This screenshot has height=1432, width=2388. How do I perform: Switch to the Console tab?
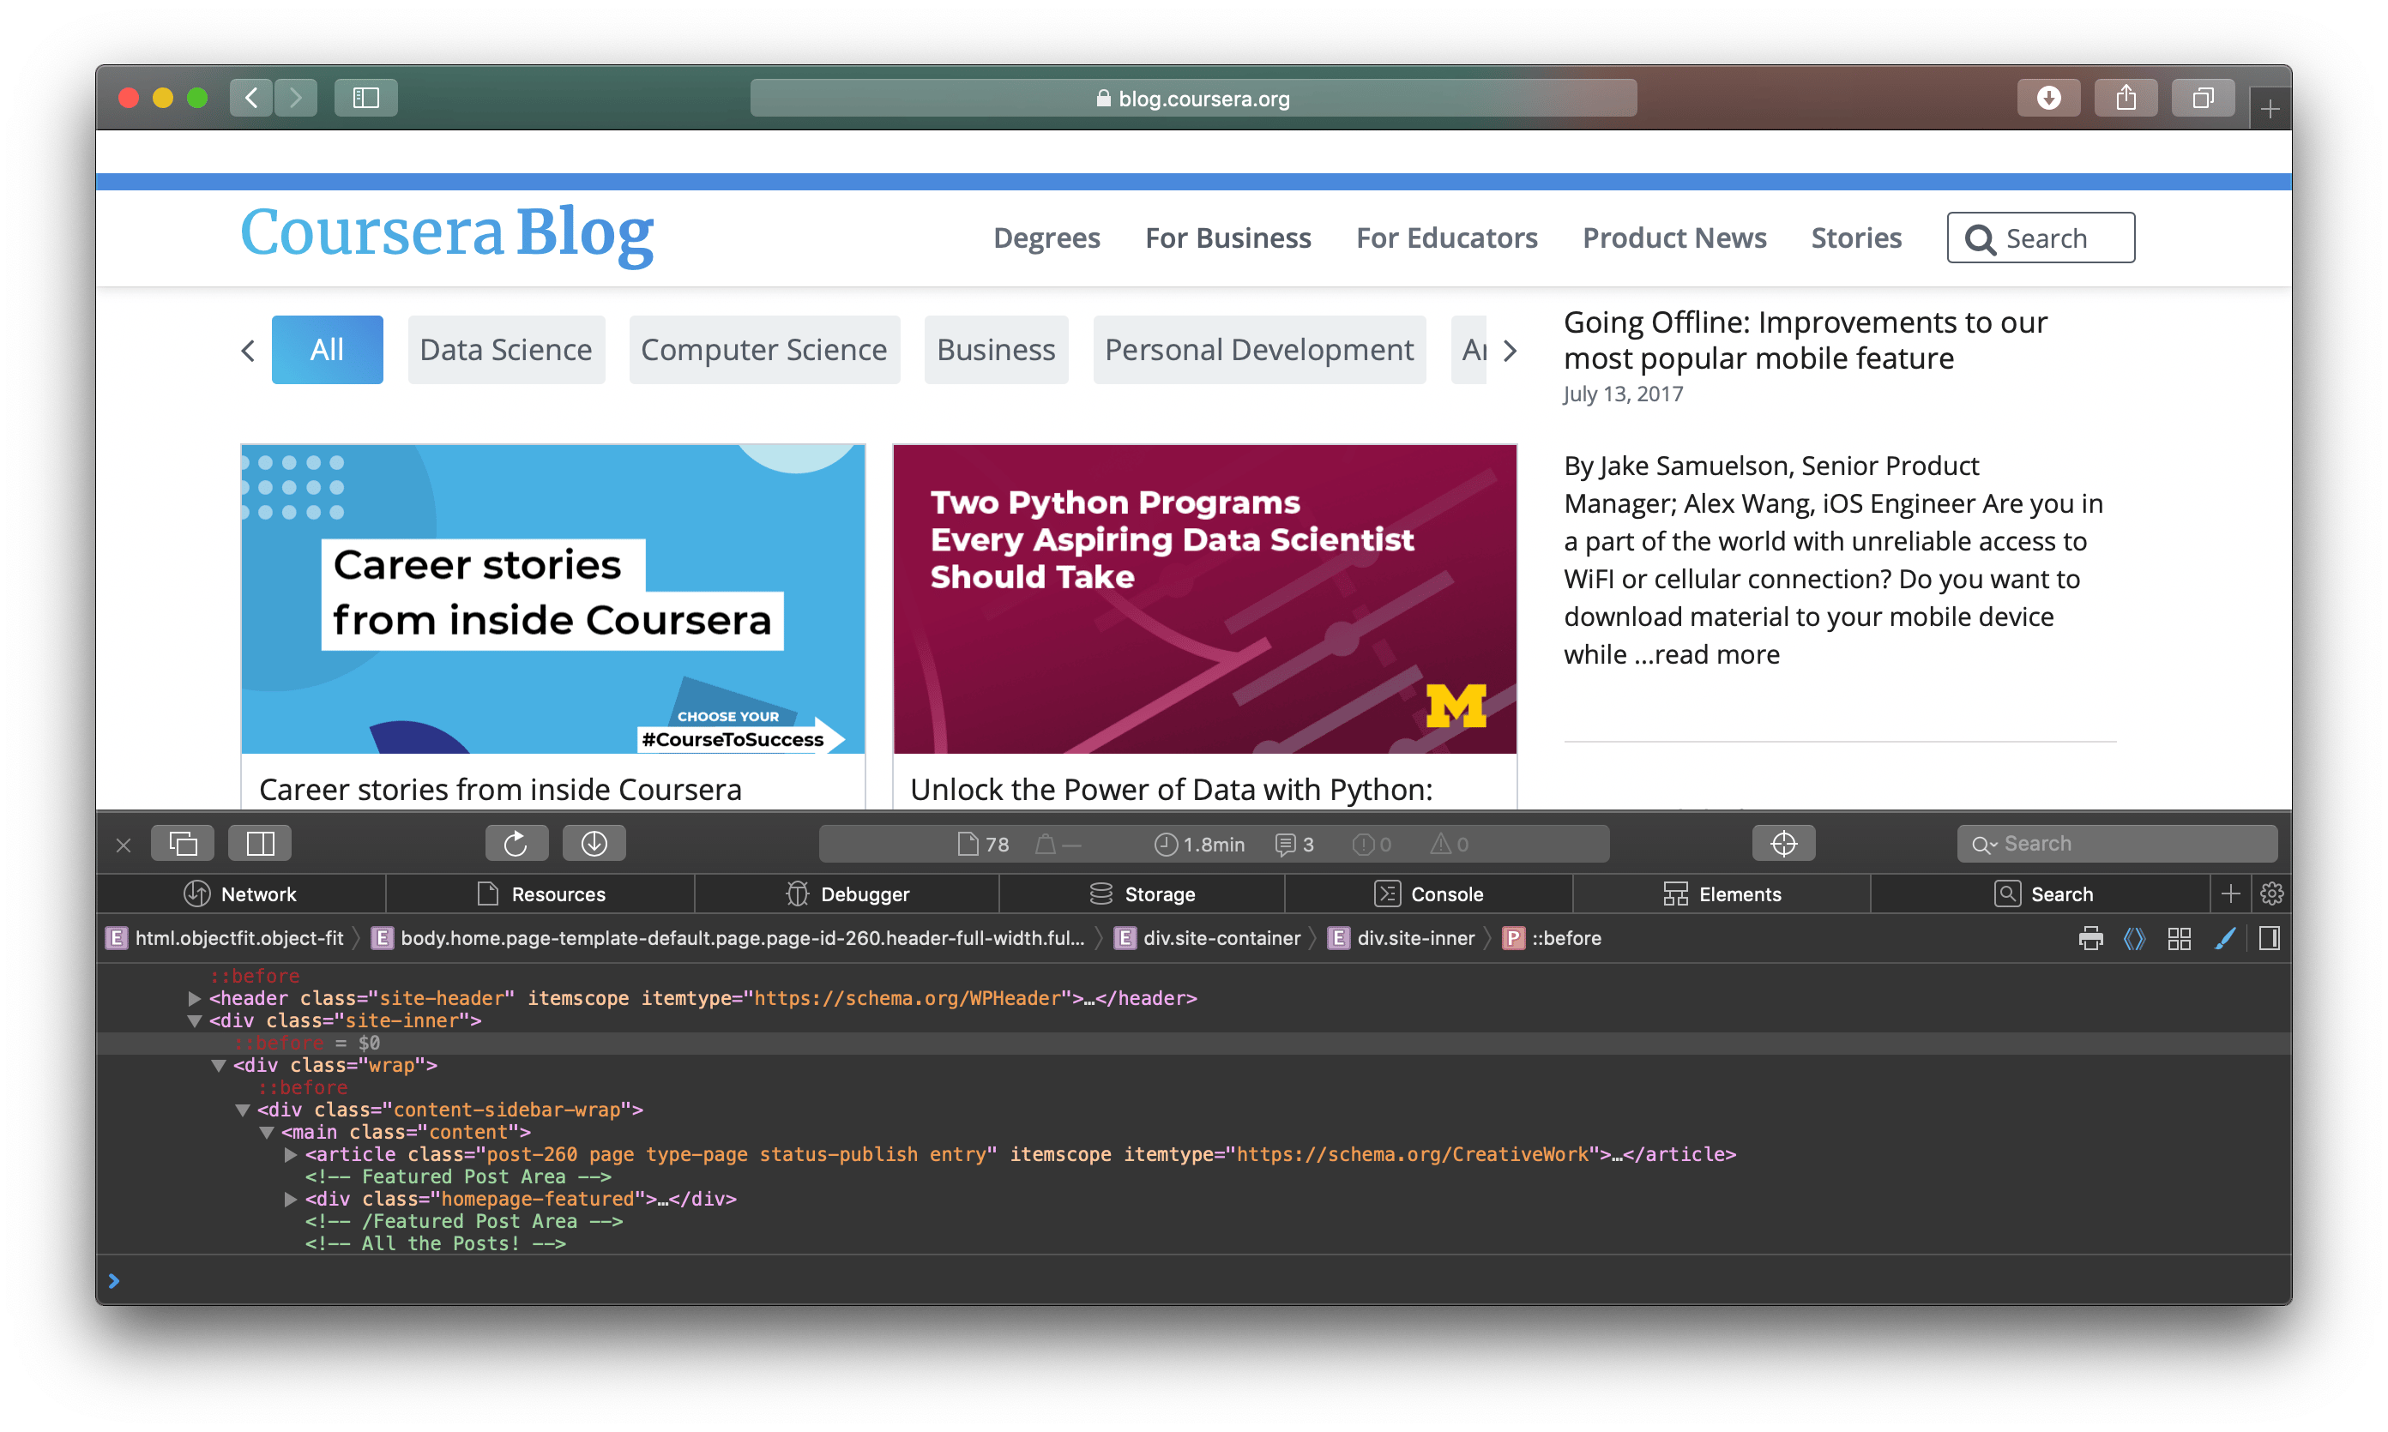(x=1428, y=894)
